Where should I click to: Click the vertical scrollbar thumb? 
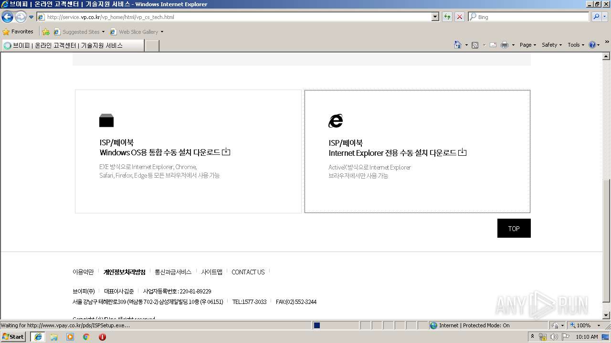[x=606, y=241]
